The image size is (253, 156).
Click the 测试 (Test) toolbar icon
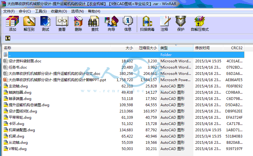(x=45, y=21)
